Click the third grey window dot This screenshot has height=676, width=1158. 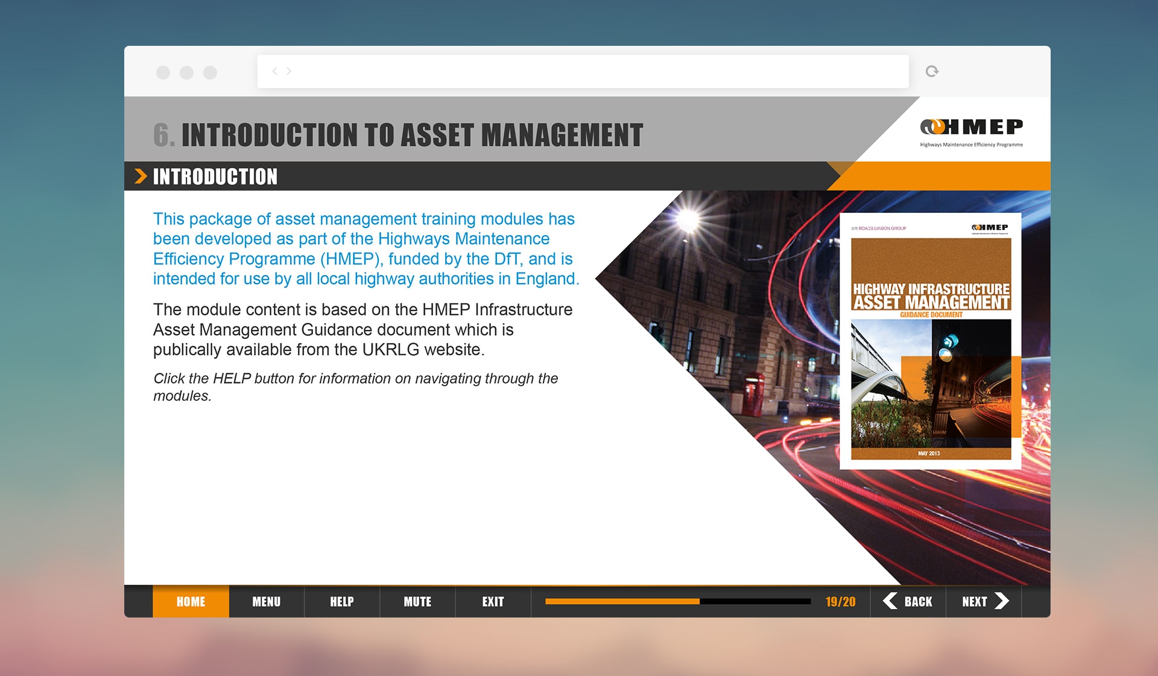pyautogui.click(x=210, y=72)
